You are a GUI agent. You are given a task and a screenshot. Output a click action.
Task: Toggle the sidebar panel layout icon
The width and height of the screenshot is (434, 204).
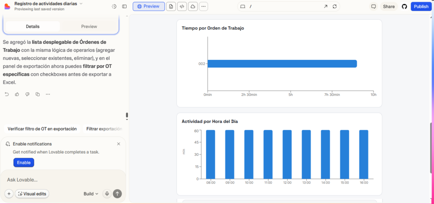pos(124,6)
